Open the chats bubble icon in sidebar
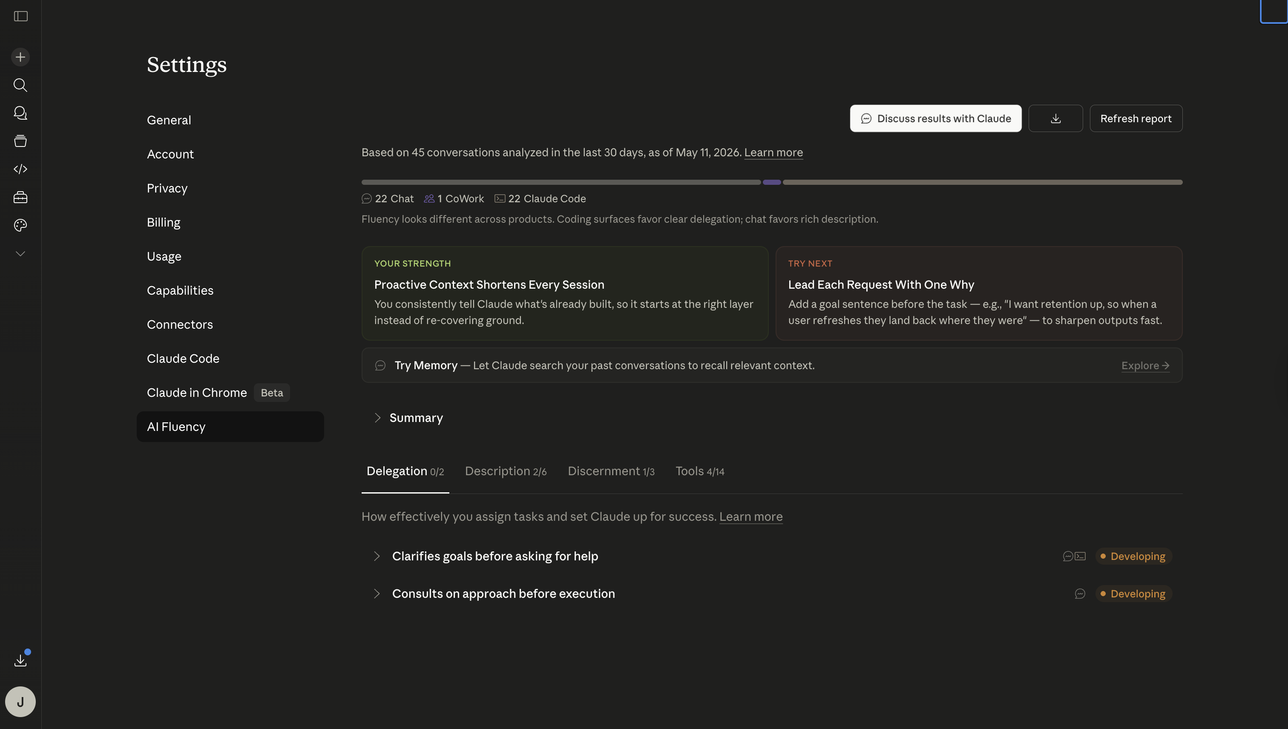 pyautogui.click(x=20, y=113)
